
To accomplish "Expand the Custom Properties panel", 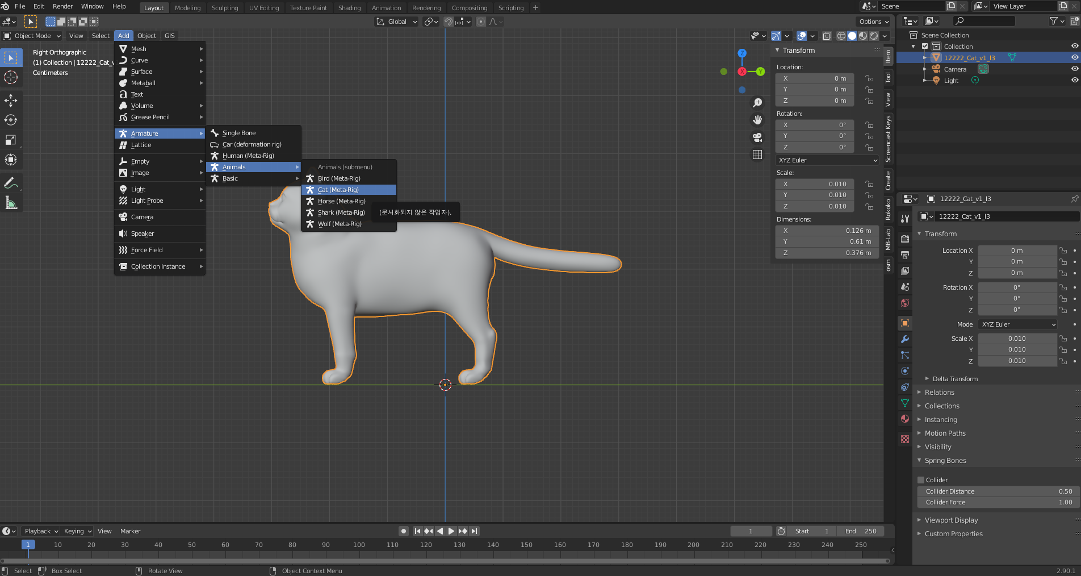I will 953,534.
